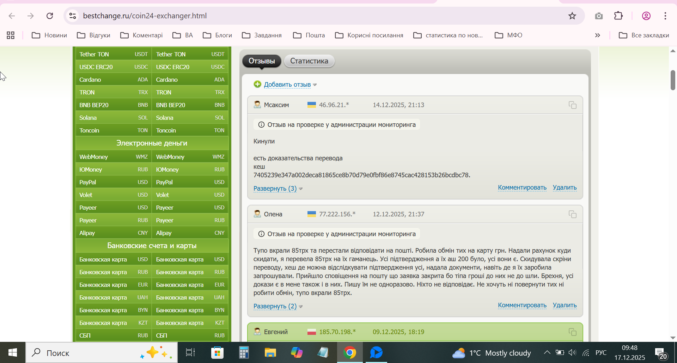Screen dimensions: 677x363
Task: Select WebMoney WMZ in the left column
Action: point(114,157)
